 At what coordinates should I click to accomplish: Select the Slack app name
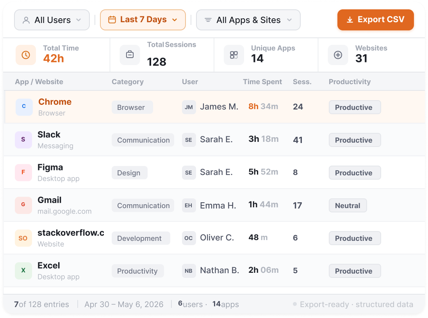tap(49, 134)
